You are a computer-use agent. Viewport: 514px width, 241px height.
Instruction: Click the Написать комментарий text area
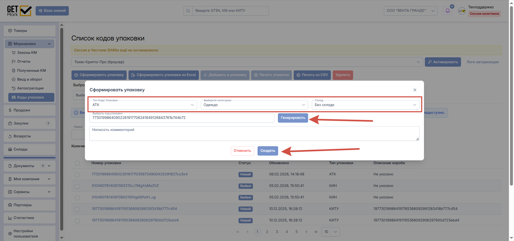pyautogui.click(x=254, y=133)
